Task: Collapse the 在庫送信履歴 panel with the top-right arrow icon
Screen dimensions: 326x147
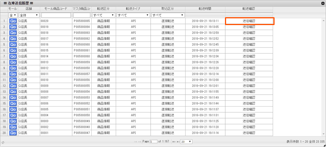Action: point(323,3)
